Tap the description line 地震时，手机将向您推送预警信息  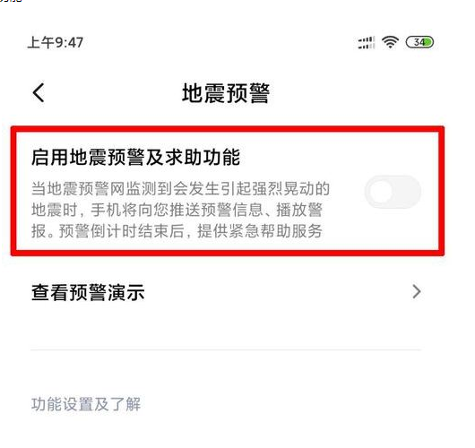[x=147, y=210]
